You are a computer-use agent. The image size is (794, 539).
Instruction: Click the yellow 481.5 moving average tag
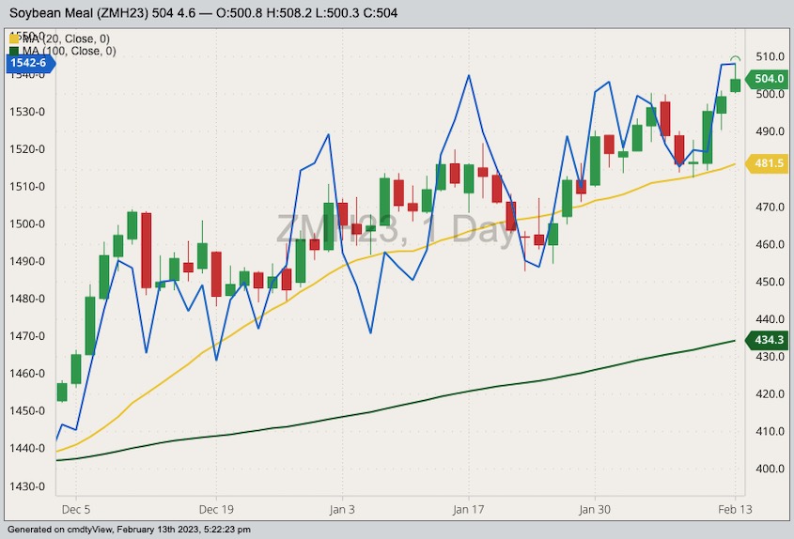coord(767,163)
